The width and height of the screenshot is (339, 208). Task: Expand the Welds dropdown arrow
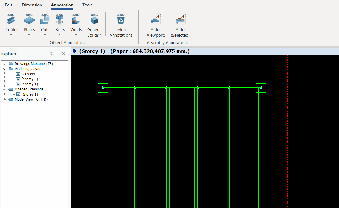[76, 35]
